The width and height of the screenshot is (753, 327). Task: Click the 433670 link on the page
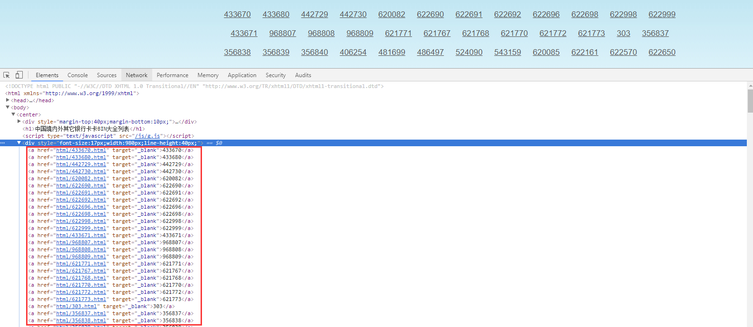[x=238, y=15]
